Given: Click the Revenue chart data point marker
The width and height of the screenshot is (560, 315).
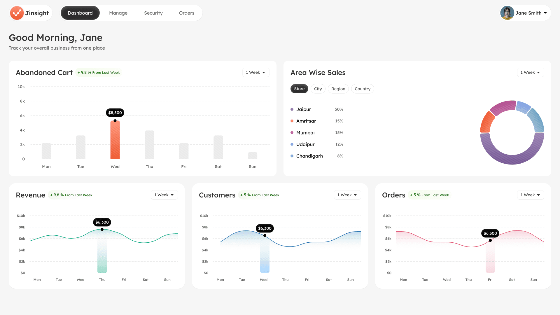Looking at the screenshot, I should (x=102, y=230).
